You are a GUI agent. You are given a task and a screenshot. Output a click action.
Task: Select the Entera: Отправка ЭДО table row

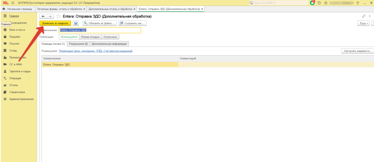208,64
